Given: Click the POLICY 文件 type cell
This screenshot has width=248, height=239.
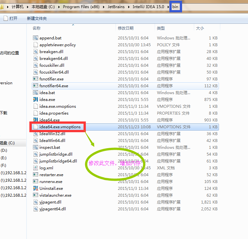Looking at the screenshot, I should coord(168,45).
